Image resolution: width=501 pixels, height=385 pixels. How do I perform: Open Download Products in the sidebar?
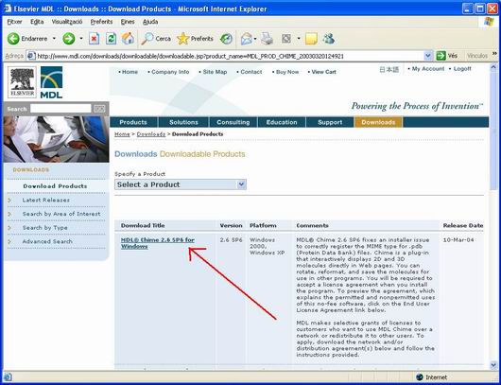point(55,186)
